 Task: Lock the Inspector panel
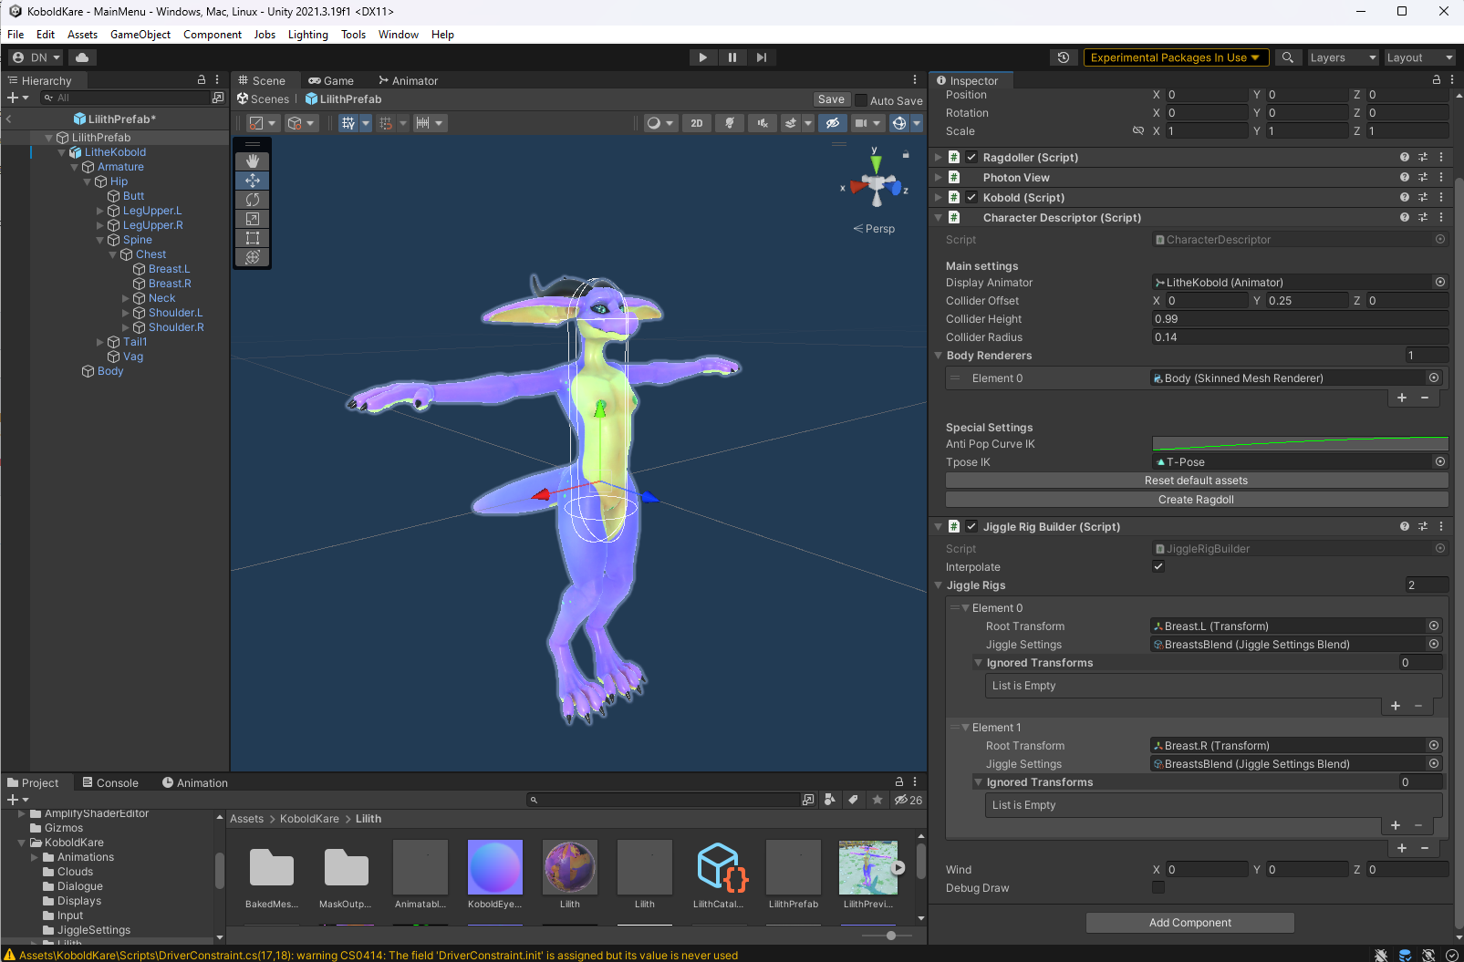1437,80
